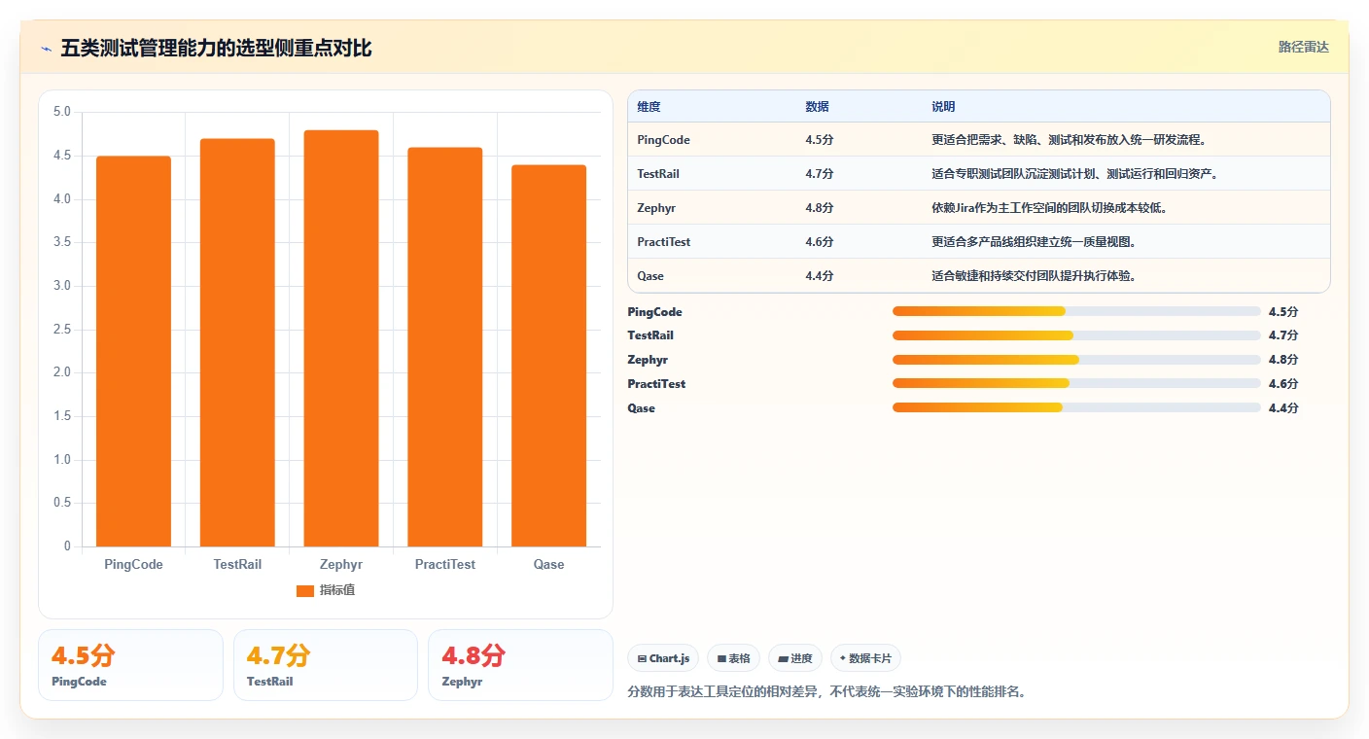Click the 数据 column header
The image size is (1369, 739).
point(818,106)
